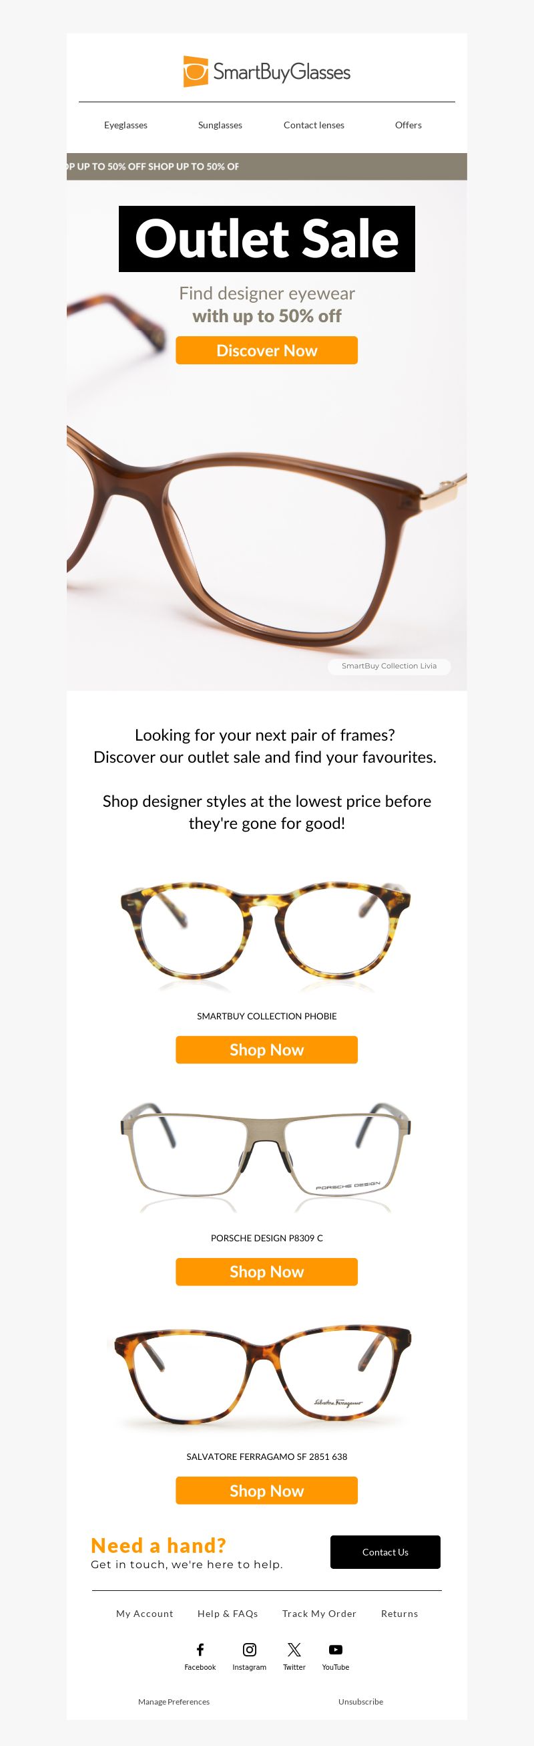This screenshot has width=534, height=1746.
Task: Shop Now for SmartBuy Collection Phobie
Action: click(266, 1049)
